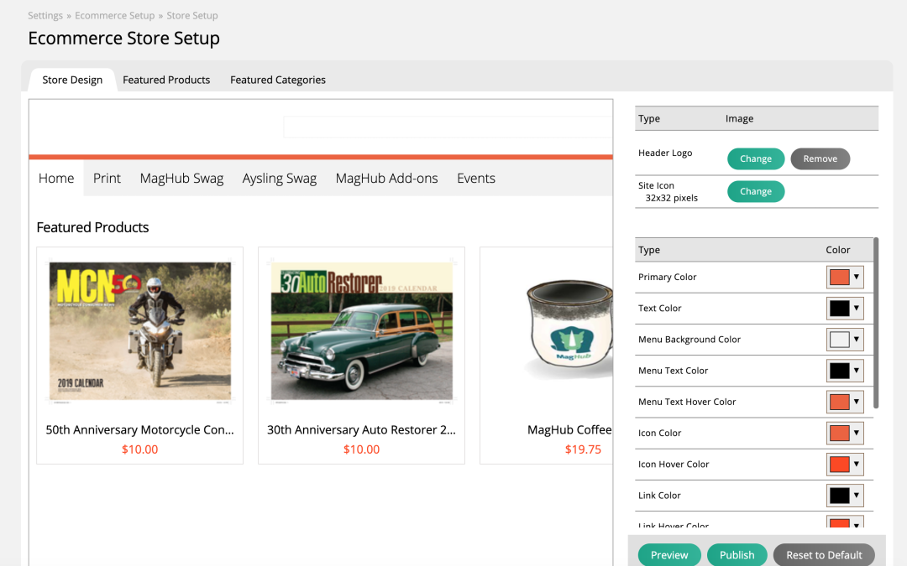This screenshot has width=907, height=566.
Task: Click the Store Setup breadcrumb
Action: pos(192,16)
